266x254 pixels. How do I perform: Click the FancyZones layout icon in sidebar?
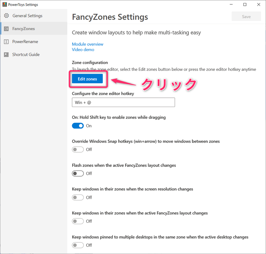6,29
